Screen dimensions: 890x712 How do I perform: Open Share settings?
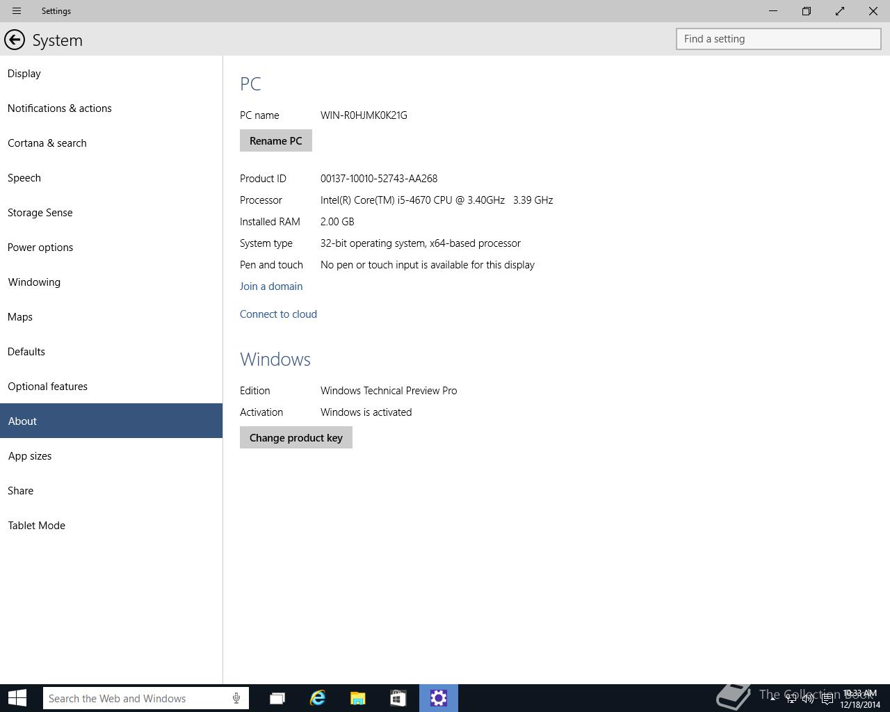111,490
